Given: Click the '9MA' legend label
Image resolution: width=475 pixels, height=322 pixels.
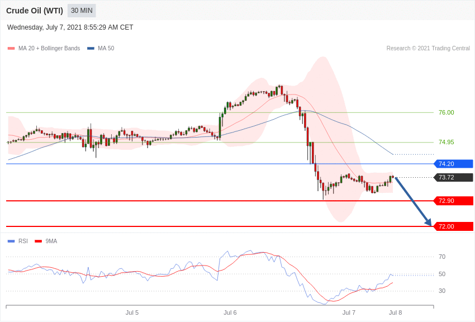Looking at the screenshot, I should (x=51, y=241).
